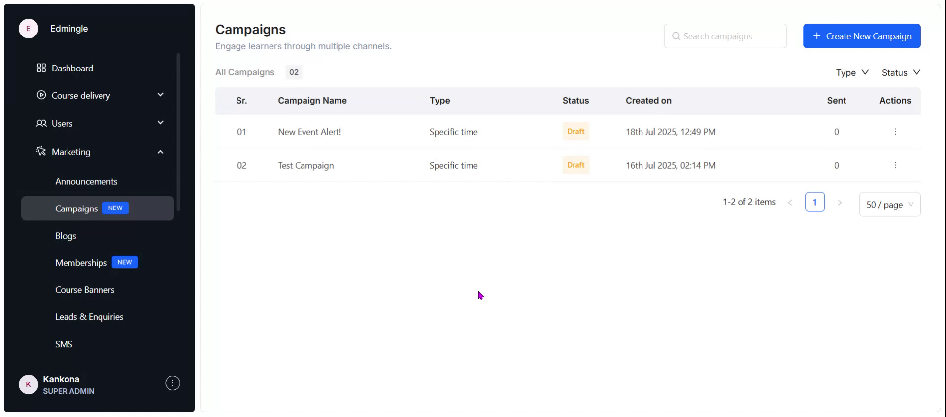946x417 pixels.
Task: Go to Leads & Enquiries
Action: coord(89,317)
